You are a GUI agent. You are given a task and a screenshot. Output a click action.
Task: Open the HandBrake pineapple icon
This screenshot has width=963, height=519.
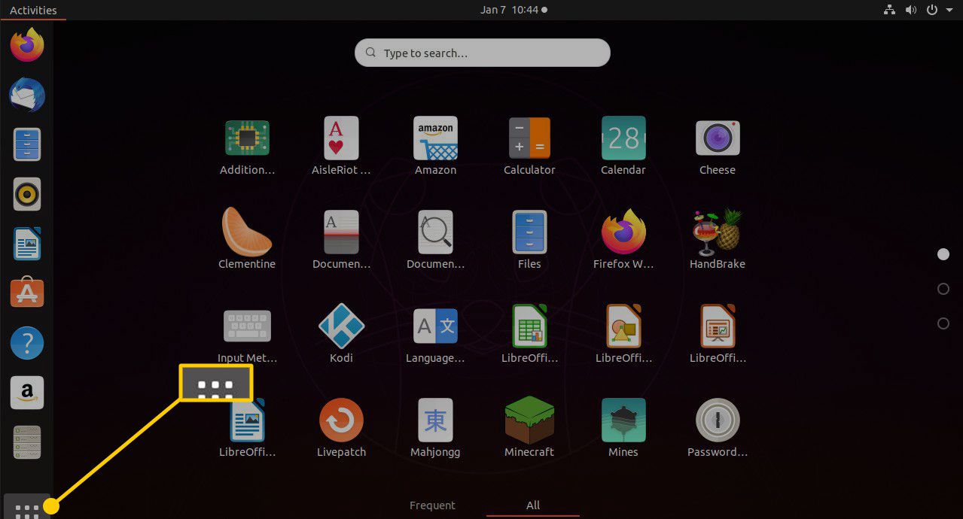717,232
